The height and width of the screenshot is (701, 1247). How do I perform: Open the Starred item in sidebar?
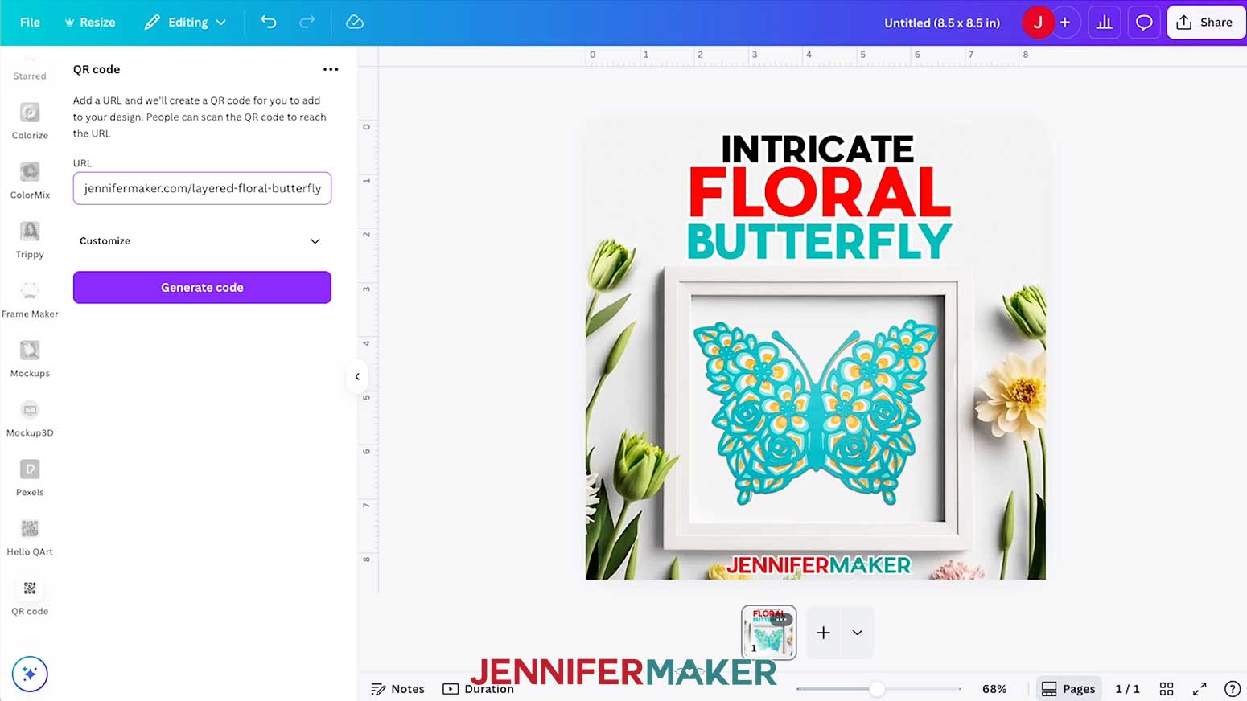point(30,68)
